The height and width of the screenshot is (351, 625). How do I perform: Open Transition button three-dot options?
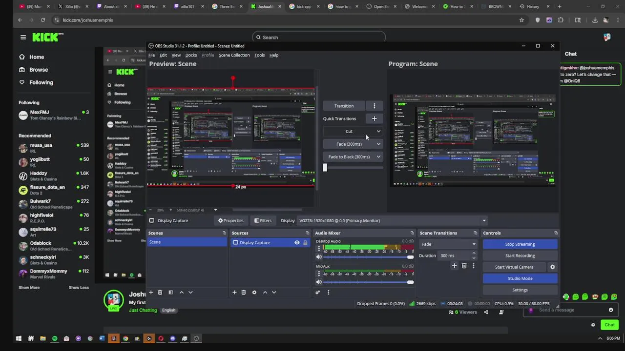[374, 106]
